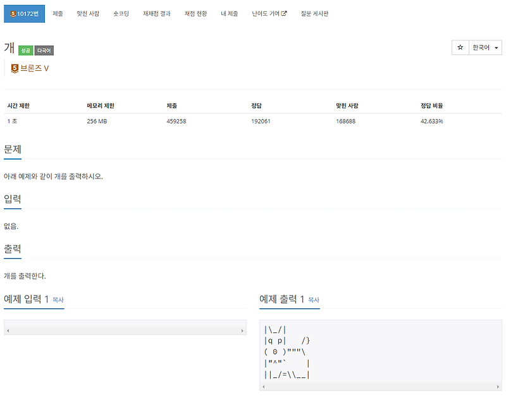Click the star icon to bookmark problem 개
Screen dimensions: 506x397
pyautogui.click(x=460, y=47)
